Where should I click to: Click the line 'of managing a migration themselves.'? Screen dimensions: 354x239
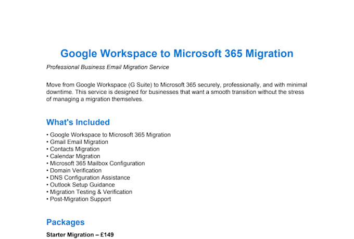coord(95,99)
